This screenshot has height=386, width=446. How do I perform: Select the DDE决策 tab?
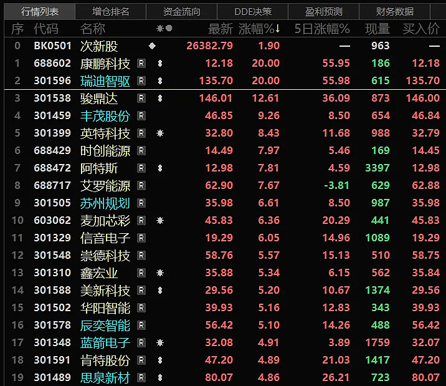click(x=252, y=11)
